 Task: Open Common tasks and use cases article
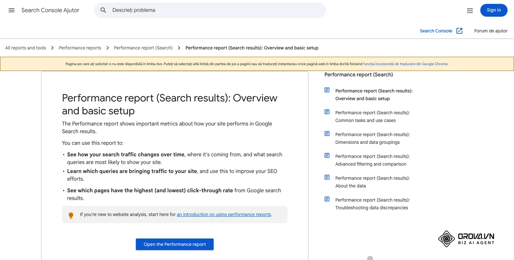click(373, 117)
